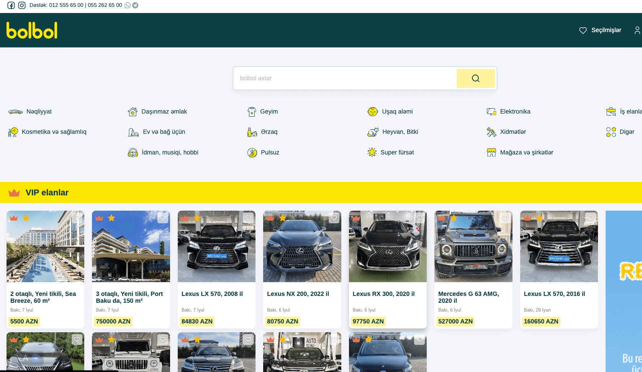Screen dimensions: 642x372
Task: Toggle favorite heart on Lexus NX 200
Action: coord(334,218)
